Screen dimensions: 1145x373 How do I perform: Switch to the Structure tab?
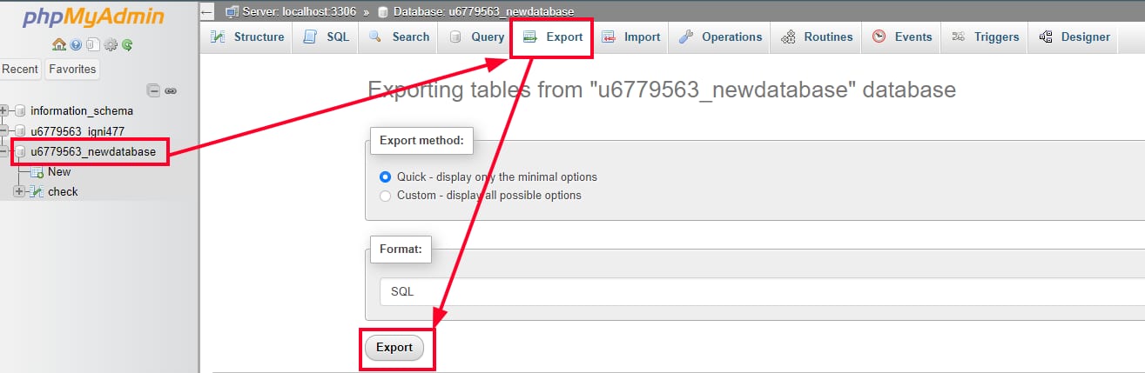point(247,37)
